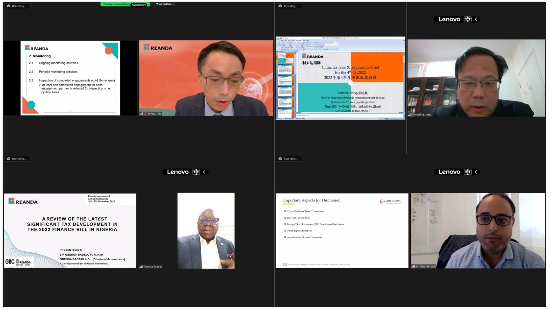
Task: Click the Hongxing Liang name label
Action: point(422,115)
